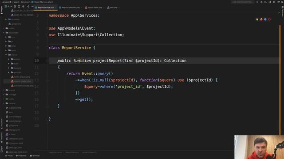Open the Terminal tool window
Viewport: 284px width, 159px height.
(35, 156)
